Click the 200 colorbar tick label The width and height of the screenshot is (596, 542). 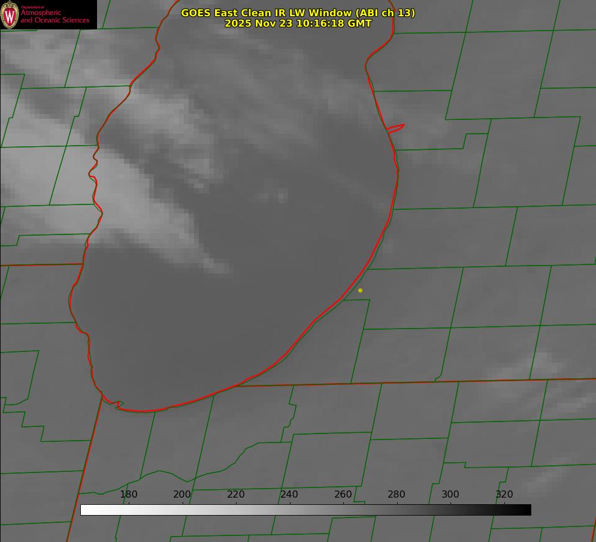point(182,495)
